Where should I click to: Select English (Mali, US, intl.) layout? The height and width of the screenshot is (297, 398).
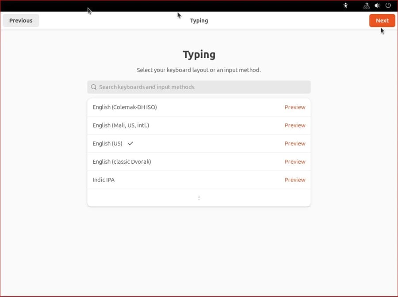pyautogui.click(x=199, y=125)
